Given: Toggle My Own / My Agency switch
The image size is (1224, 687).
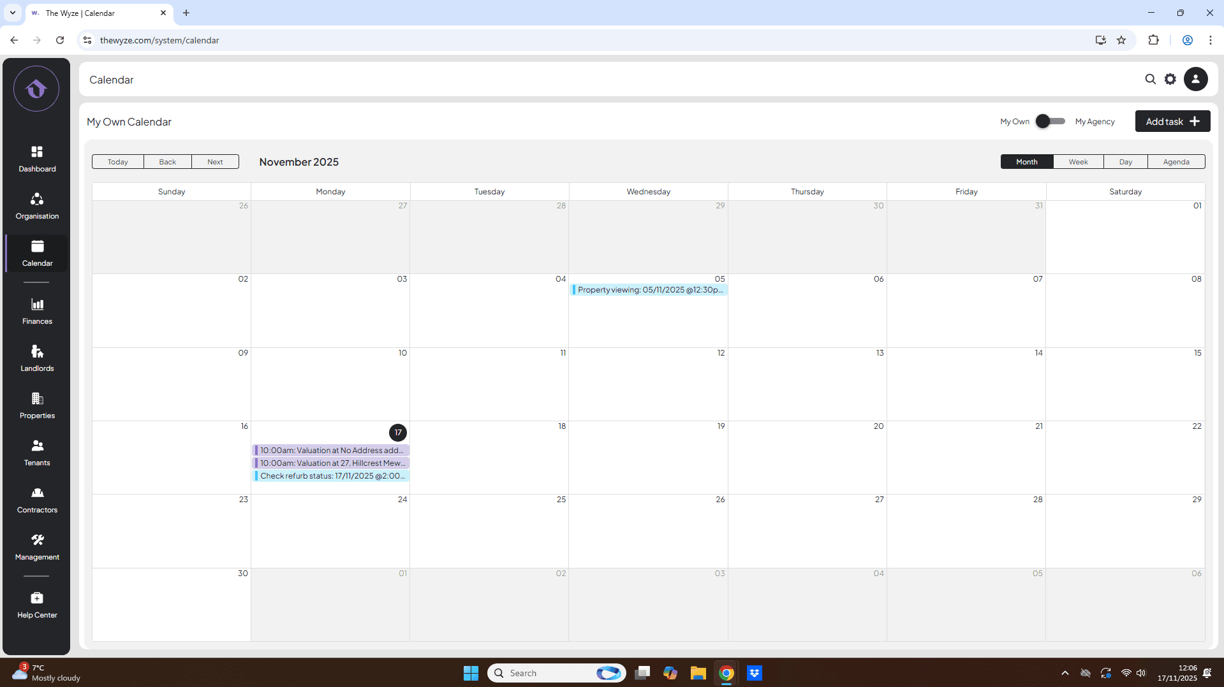Looking at the screenshot, I should tap(1050, 121).
